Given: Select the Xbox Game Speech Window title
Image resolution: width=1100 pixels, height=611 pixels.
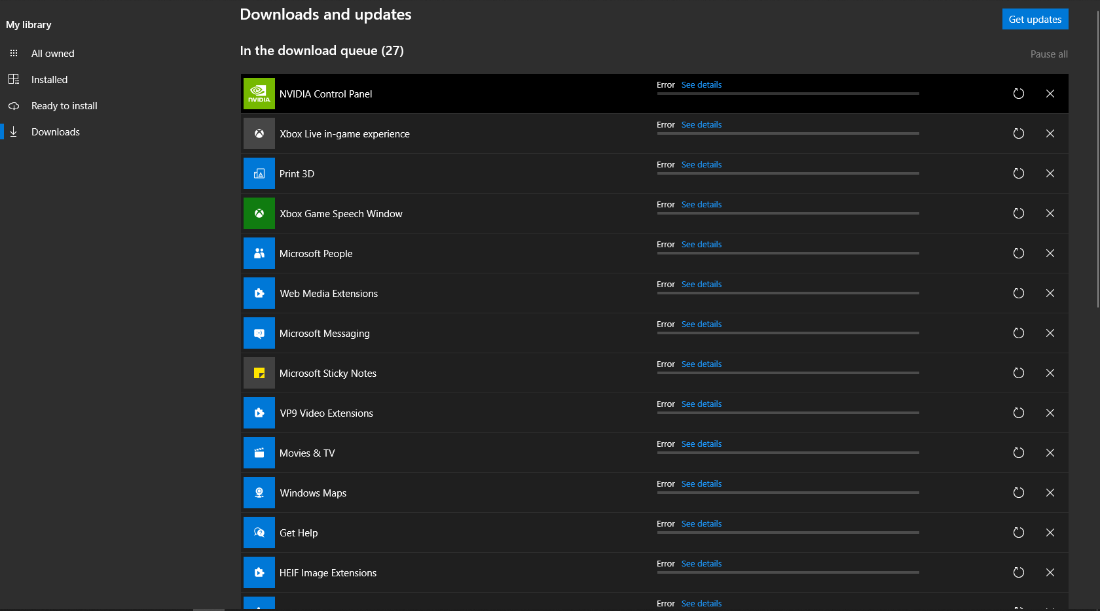Looking at the screenshot, I should point(341,214).
